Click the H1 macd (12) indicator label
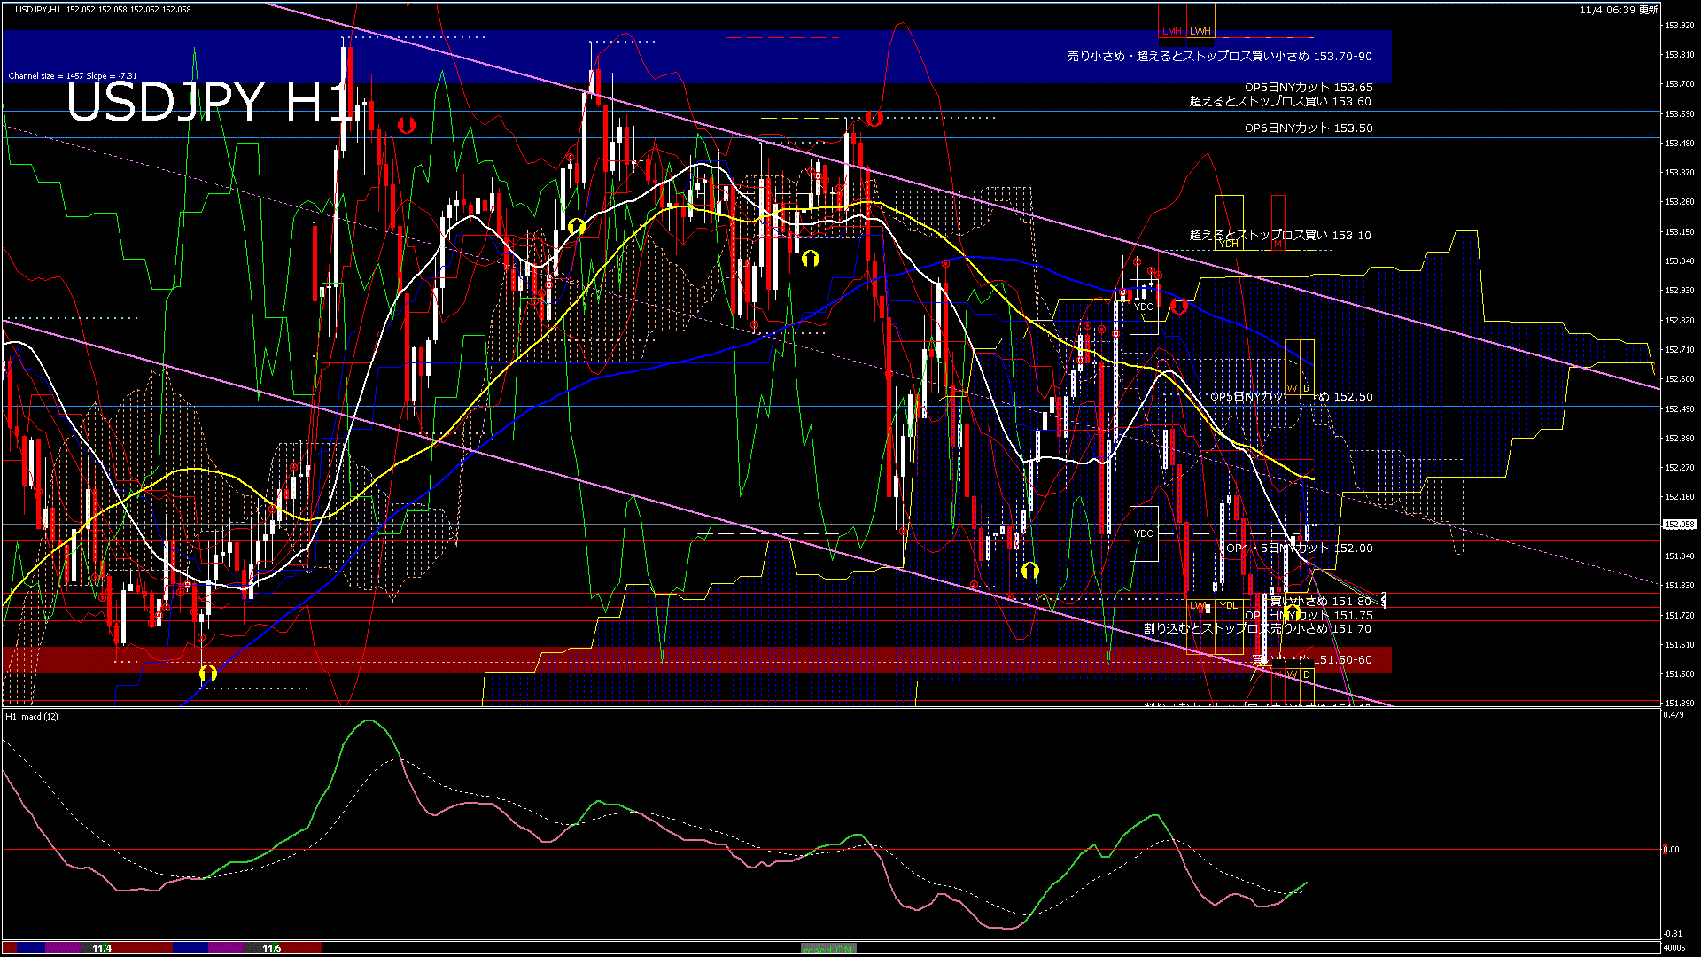This screenshot has height=957, width=1701. [33, 716]
